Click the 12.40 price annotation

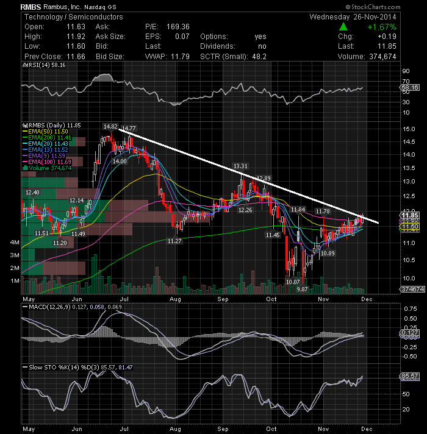click(32, 193)
